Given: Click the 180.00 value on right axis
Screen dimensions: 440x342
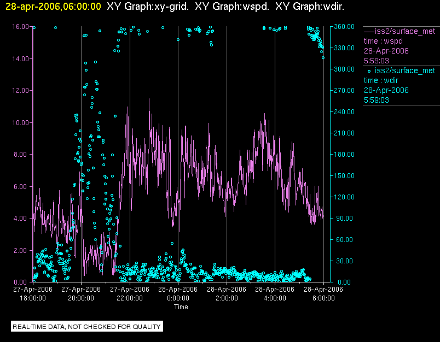Looking at the screenshot, I should [344, 154].
